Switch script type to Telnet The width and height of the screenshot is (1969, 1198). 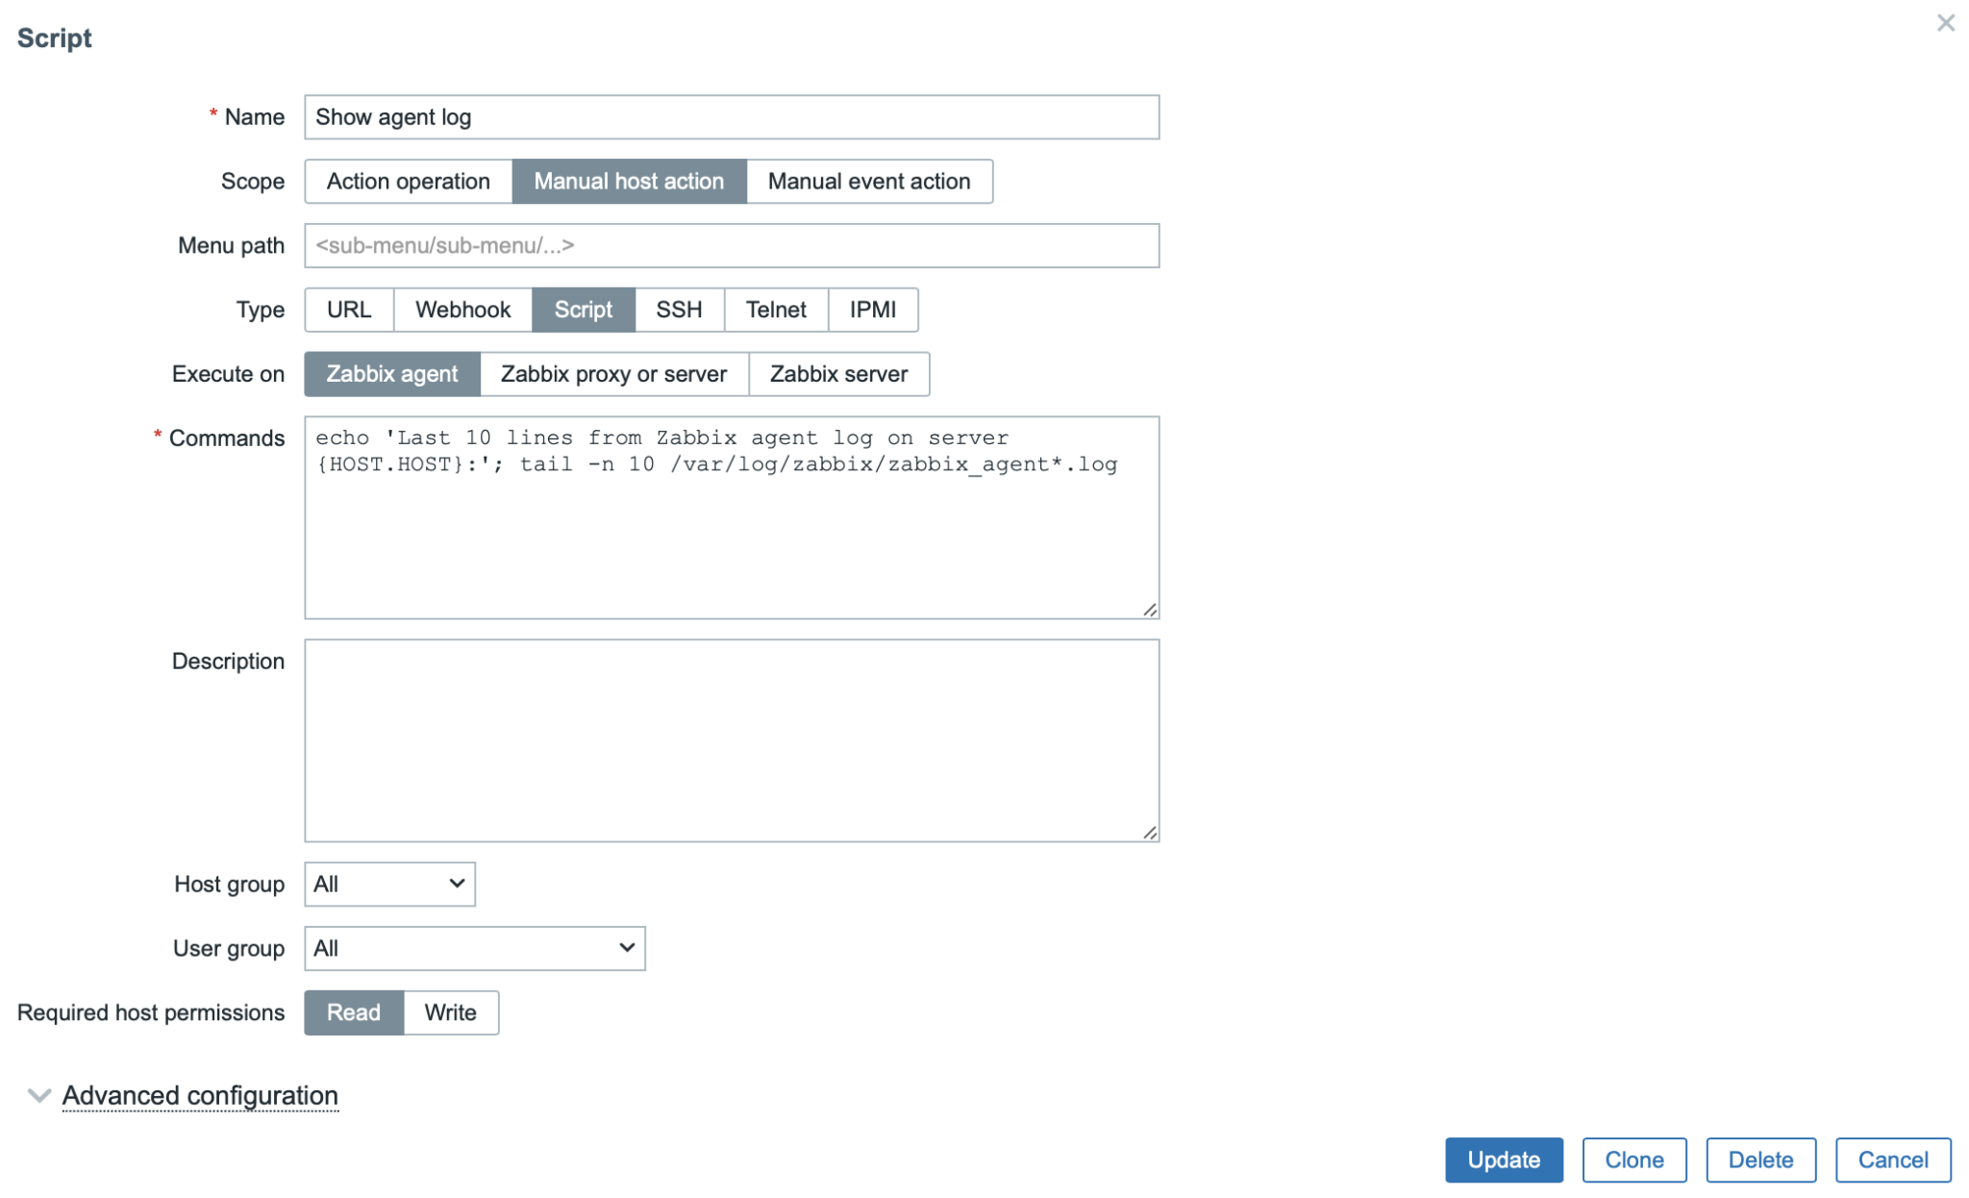tap(775, 310)
